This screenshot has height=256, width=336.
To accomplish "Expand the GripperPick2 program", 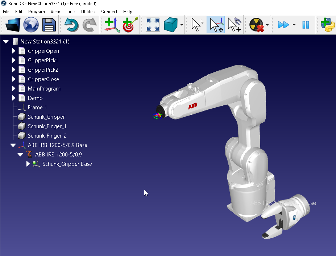I will 13,70.
